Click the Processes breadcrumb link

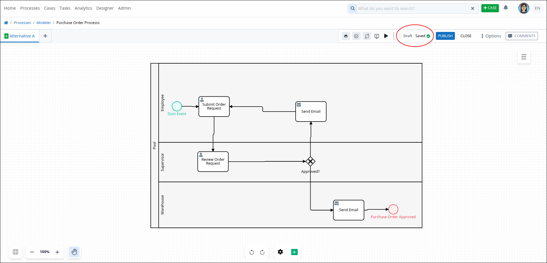[22, 23]
